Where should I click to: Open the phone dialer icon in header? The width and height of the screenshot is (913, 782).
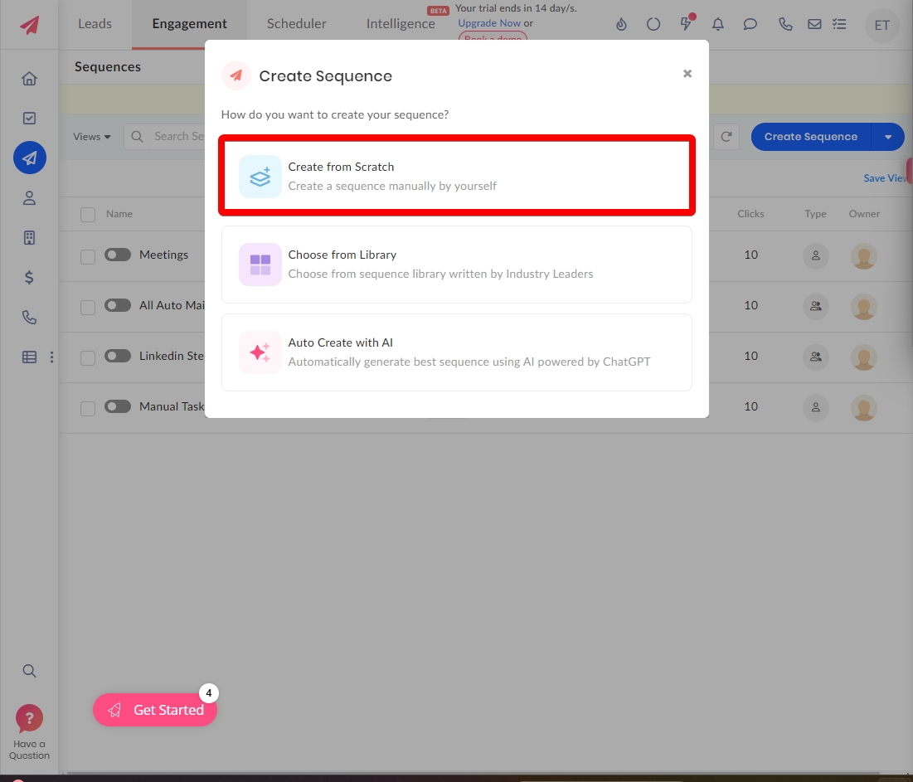point(784,24)
